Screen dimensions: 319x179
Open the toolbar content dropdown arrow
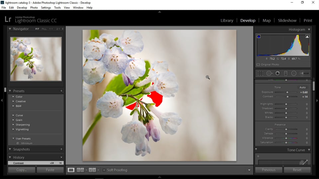(x=249, y=170)
